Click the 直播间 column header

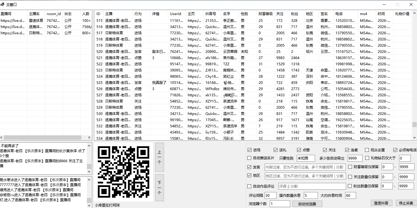[14, 14]
